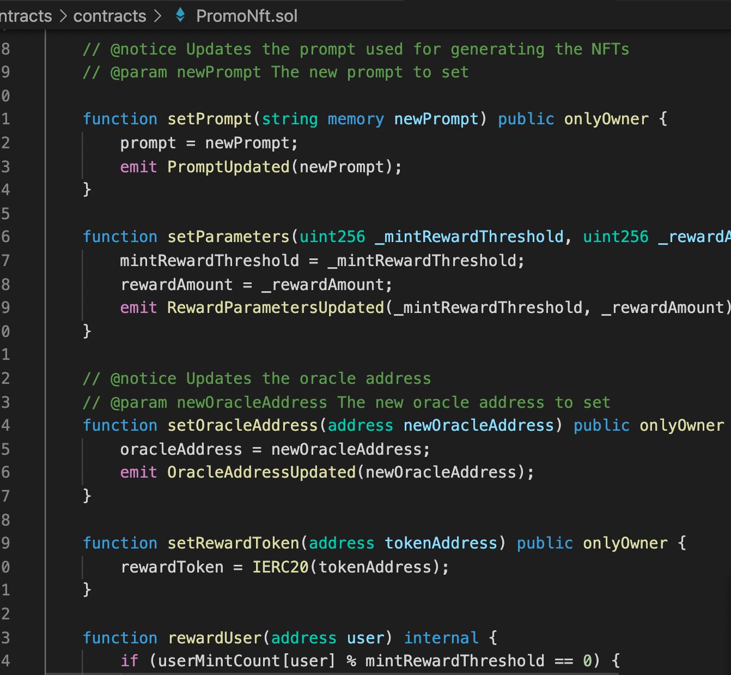
Task: Click the Solidity file icon in breadcrumb
Action: pyautogui.click(x=180, y=15)
